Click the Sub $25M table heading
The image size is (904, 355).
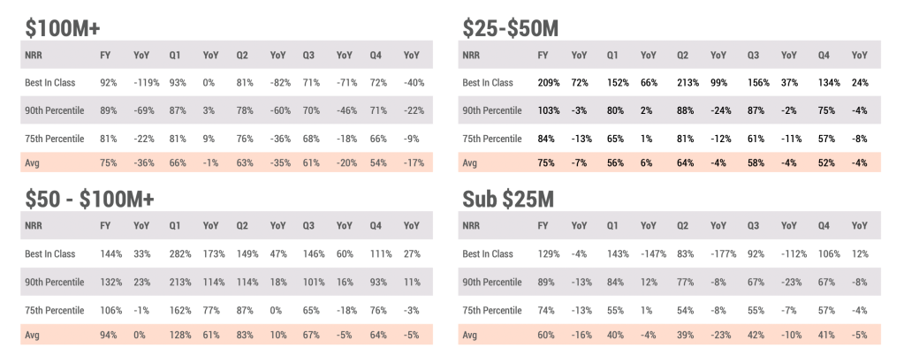click(508, 200)
